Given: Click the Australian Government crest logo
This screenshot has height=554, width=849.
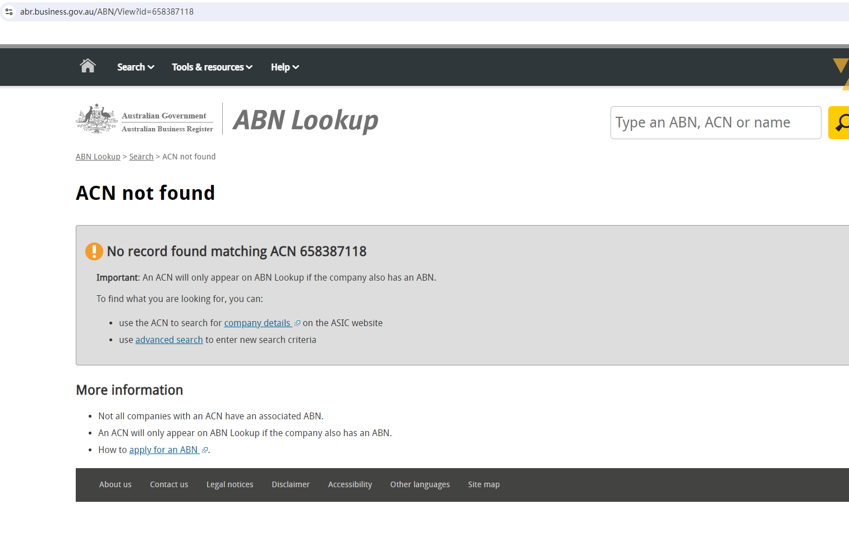Looking at the screenshot, I should pyautogui.click(x=97, y=118).
